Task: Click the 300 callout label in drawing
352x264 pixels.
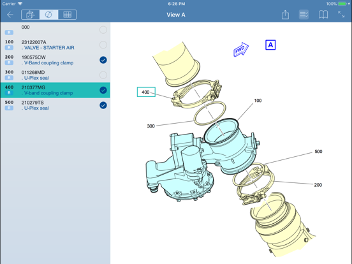Action: 151,126
